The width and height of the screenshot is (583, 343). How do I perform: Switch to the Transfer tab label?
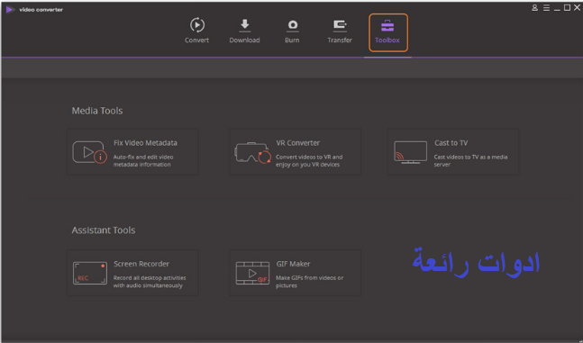(x=340, y=41)
